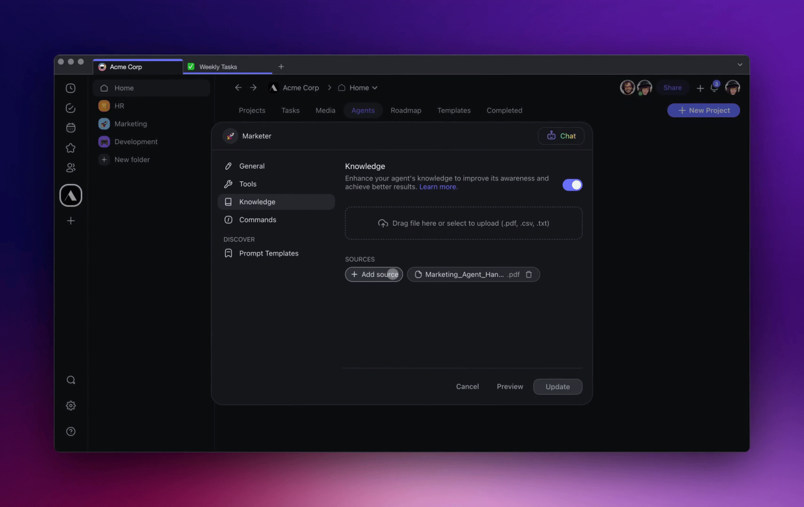Screen dimensions: 804x507
Task: Click the file upload drop zone
Action: [464, 223]
